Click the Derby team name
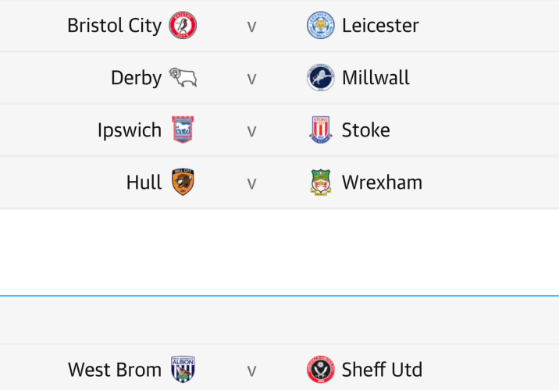The image size is (559, 390). tap(136, 78)
